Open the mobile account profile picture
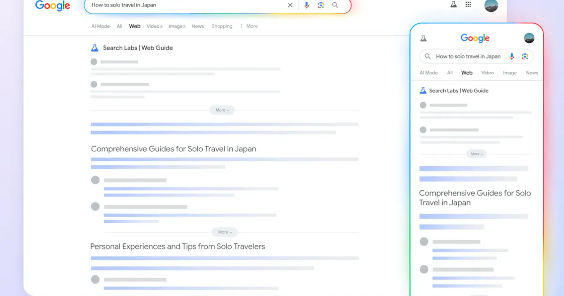Image resolution: width=564 pixels, height=296 pixels. click(x=529, y=38)
